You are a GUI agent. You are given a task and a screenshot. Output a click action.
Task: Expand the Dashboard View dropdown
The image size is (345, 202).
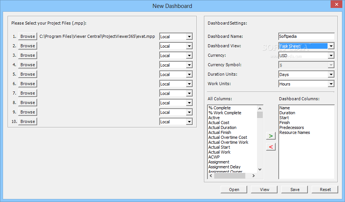331,46
